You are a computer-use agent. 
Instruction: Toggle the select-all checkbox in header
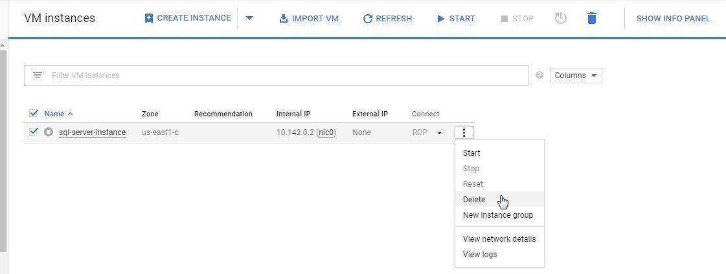(x=34, y=114)
